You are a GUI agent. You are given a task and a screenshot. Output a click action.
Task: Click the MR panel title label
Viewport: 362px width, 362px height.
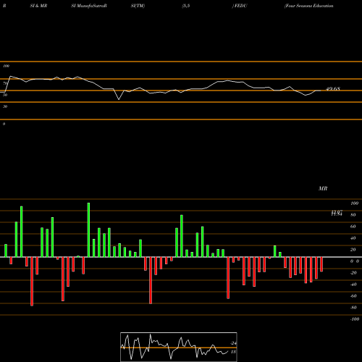(323, 188)
